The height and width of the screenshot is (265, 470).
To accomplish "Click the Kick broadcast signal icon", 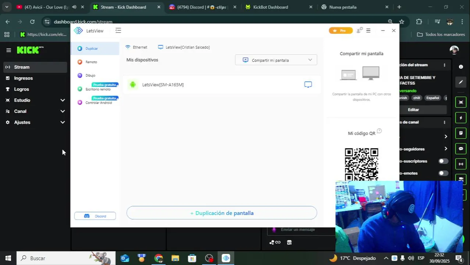I will [461, 164].
